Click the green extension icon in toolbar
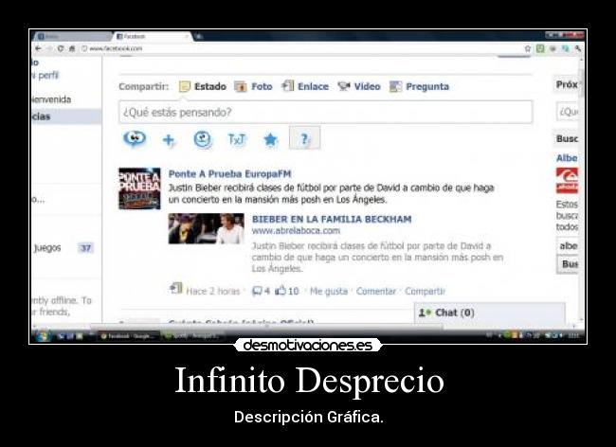Screen dimensions: 616x447 540,48
